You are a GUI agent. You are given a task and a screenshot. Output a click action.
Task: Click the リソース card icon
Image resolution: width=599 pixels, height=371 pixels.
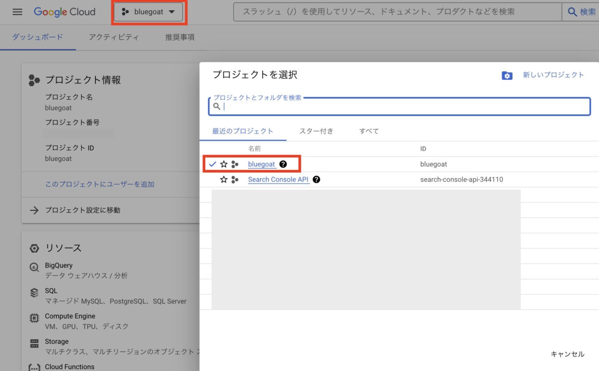(34, 248)
